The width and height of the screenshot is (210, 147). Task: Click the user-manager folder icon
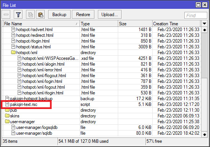click(x=7, y=121)
